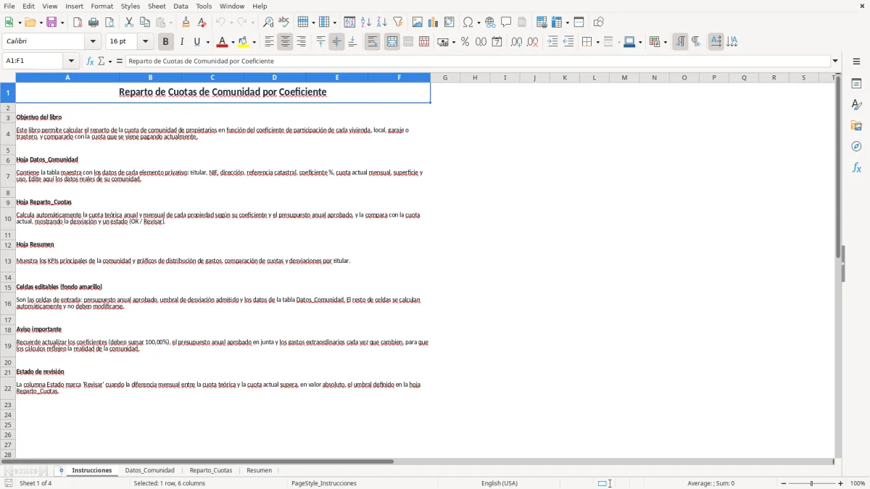The height and width of the screenshot is (489, 870).
Task: Open sidebar Properties panel
Action: point(856,84)
